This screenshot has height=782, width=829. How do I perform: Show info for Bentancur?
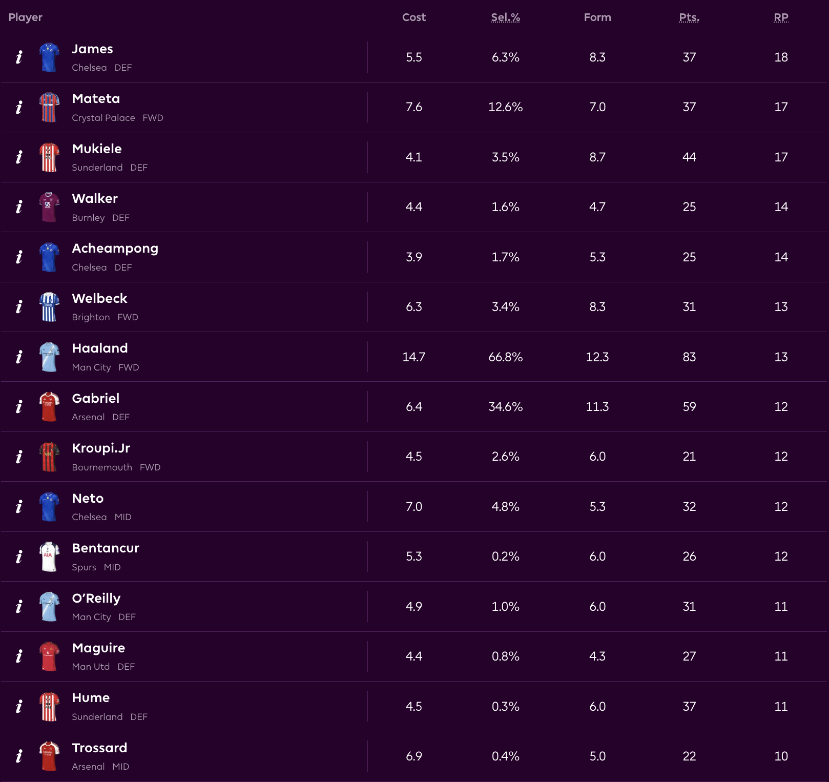[19, 557]
